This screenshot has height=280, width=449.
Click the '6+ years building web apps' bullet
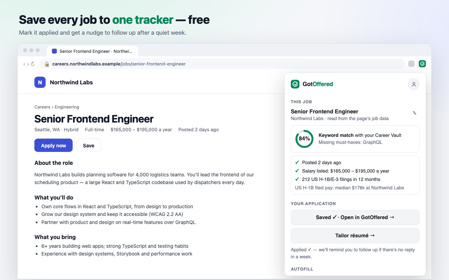click(x=115, y=246)
